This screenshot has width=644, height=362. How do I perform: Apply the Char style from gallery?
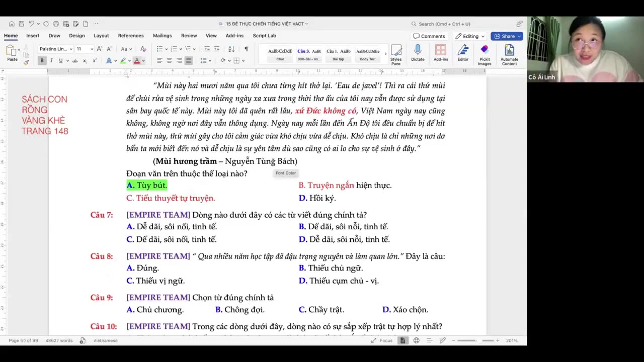(x=280, y=55)
